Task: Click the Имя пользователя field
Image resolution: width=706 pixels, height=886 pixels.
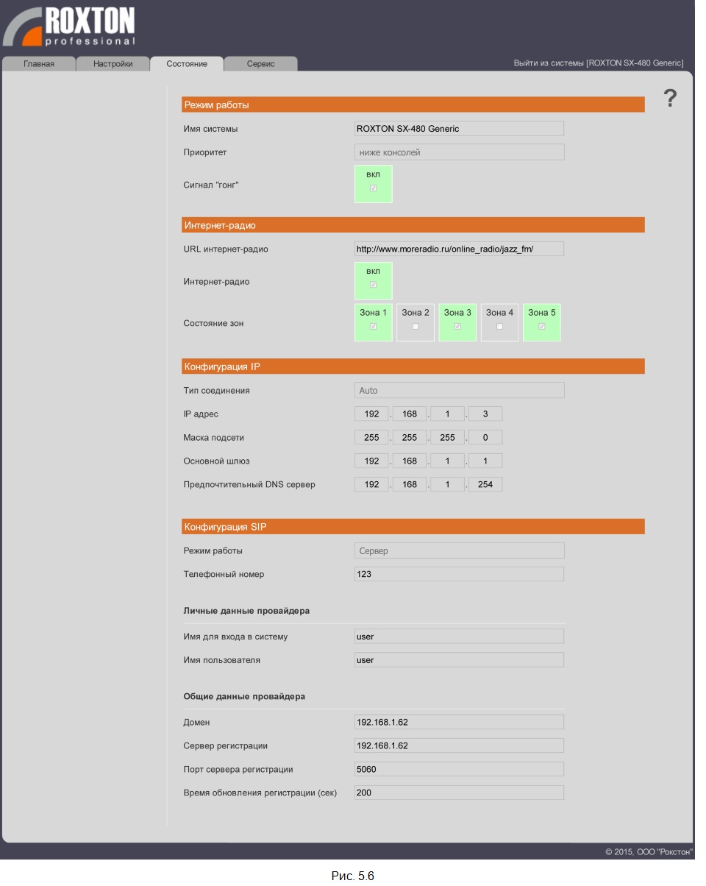Action: pos(459,660)
